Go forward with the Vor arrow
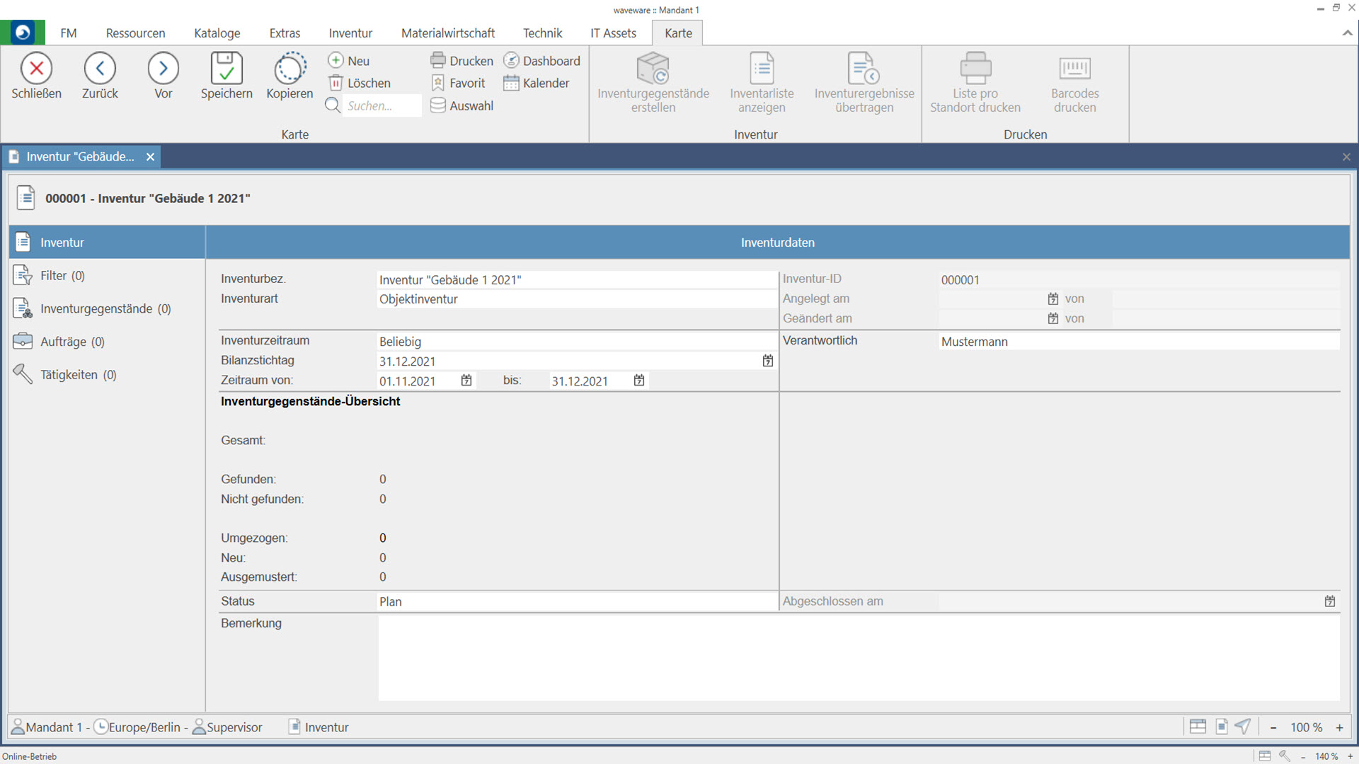Image resolution: width=1359 pixels, height=764 pixels. tap(163, 69)
